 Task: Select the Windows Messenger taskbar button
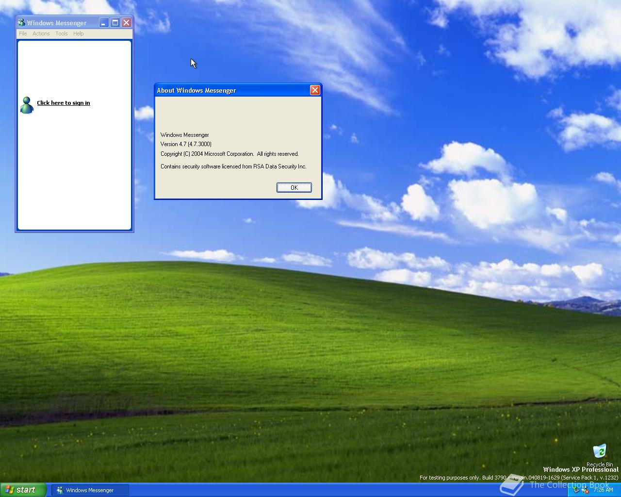(x=90, y=490)
